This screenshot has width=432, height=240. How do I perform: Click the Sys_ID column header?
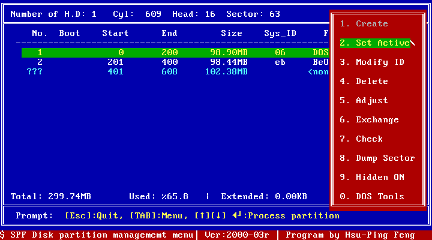tap(280, 34)
